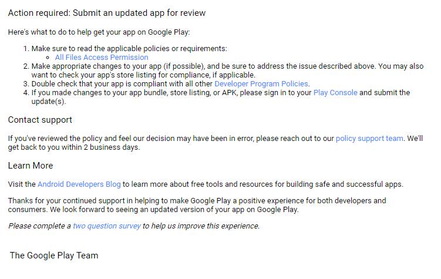
Task: Open the two question survey link
Action: [x=107, y=226]
